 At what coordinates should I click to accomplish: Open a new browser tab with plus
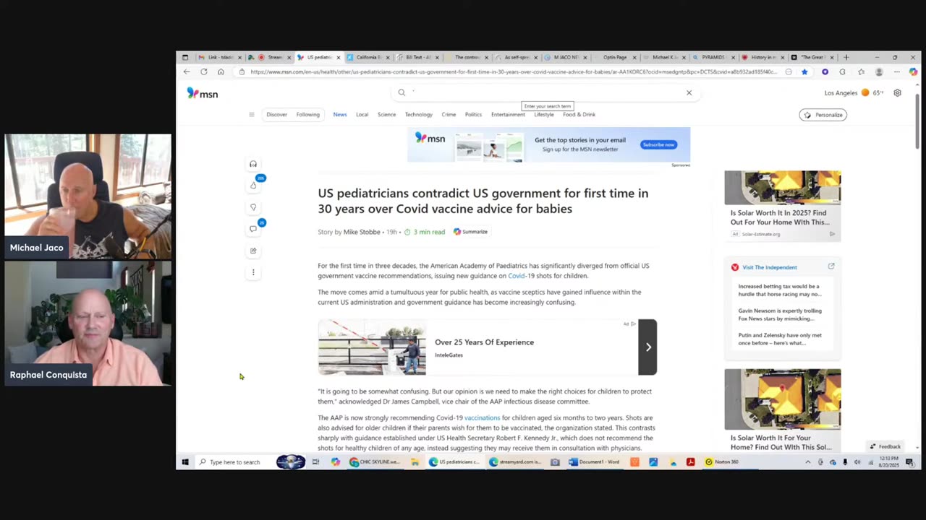[x=846, y=57]
